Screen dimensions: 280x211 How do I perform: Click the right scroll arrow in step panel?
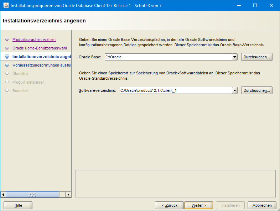click(x=68, y=195)
